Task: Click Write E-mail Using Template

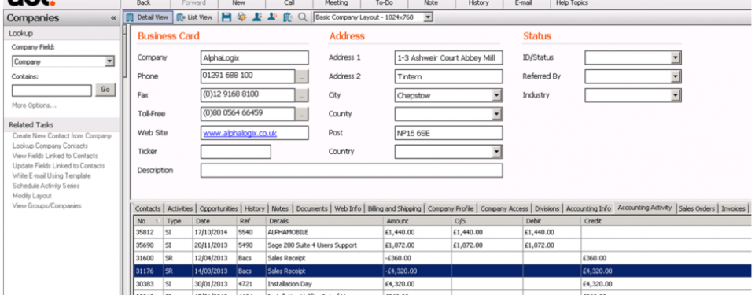Action: click(x=52, y=176)
